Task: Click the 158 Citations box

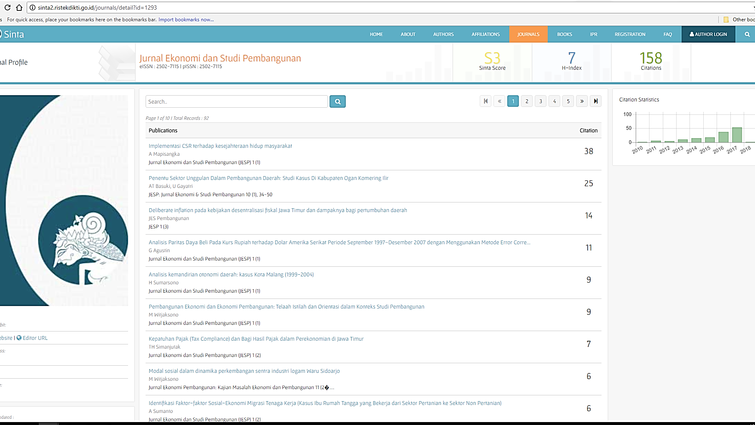Action: tap(651, 62)
